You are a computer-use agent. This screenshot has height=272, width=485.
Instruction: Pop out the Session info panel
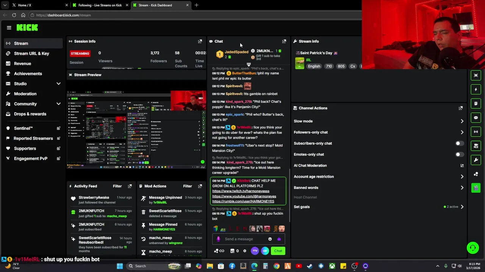click(x=200, y=41)
